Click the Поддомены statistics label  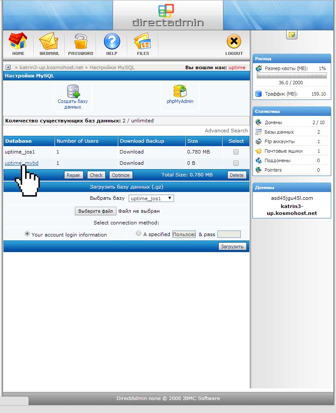click(x=278, y=160)
